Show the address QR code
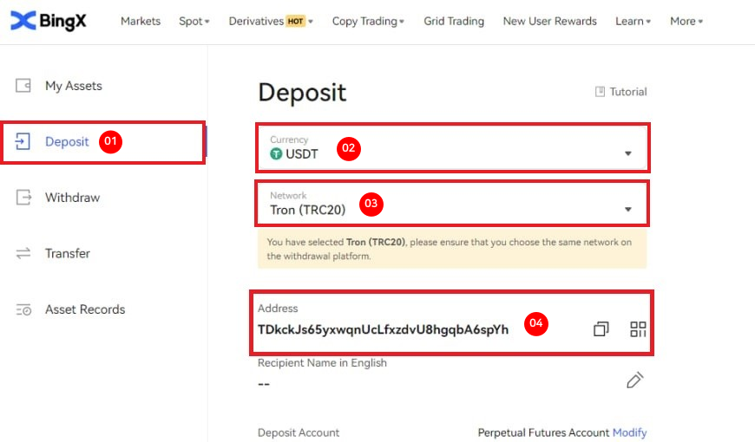The width and height of the screenshot is (755, 442). (639, 329)
